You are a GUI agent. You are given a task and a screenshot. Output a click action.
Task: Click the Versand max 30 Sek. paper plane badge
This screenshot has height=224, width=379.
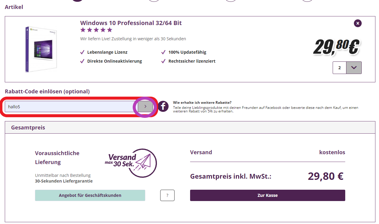click(131, 163)
